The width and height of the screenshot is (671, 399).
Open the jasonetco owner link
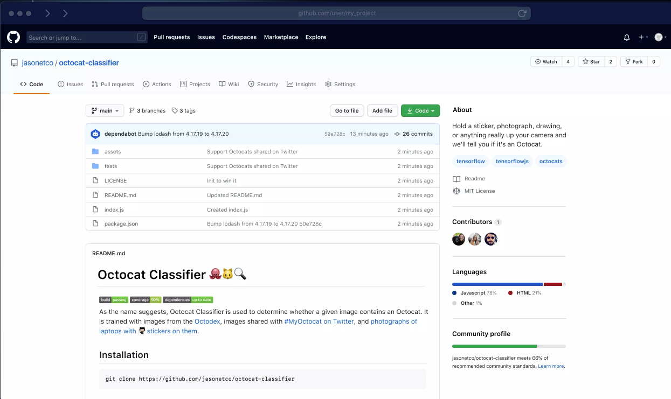click(x=37, y=63)
